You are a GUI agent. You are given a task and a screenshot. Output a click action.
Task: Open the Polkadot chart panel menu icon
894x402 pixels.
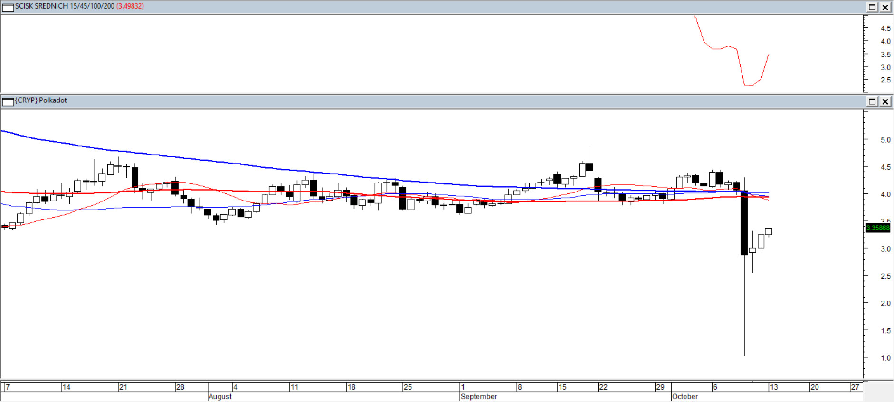[x=8, y=101]
